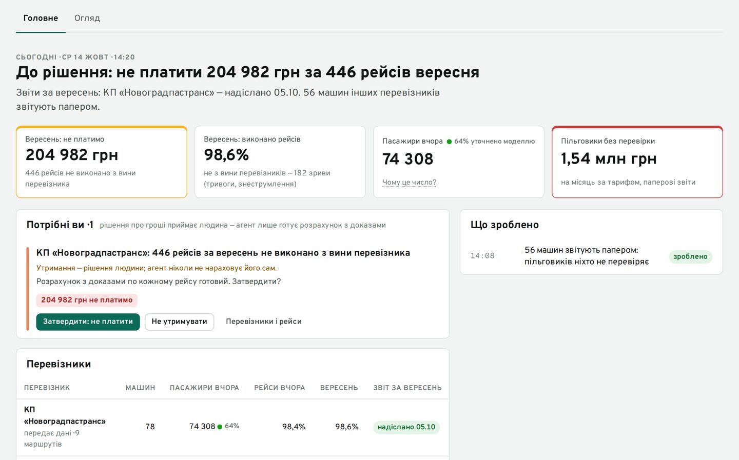Viewport: 739px width, 460px height.
Task: Click the 78 machines cell
Action: tap(150, 427)
